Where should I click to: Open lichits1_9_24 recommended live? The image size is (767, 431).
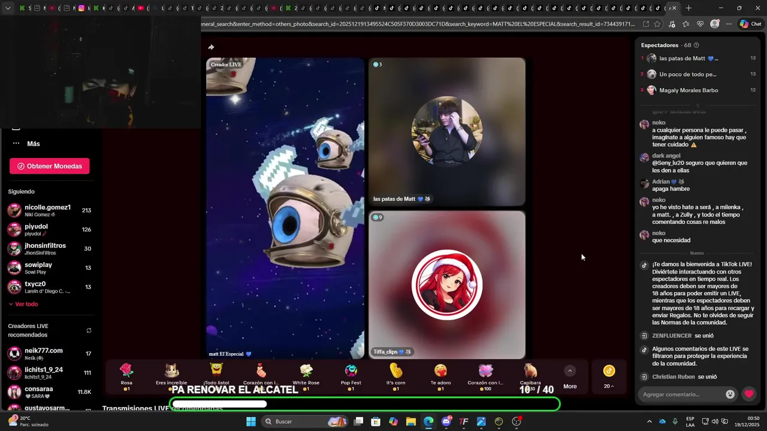click(49, 373)
